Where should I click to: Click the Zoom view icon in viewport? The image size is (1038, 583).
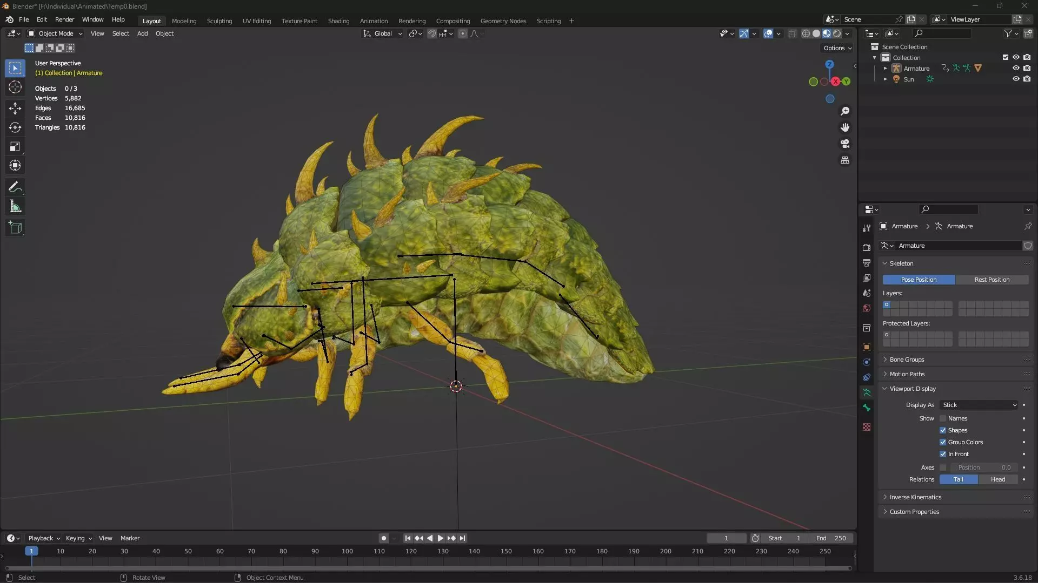(x=845, y=111)
